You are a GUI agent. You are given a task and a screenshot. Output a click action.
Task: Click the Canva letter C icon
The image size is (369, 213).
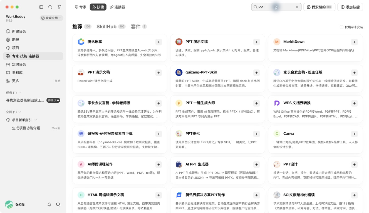point(277,134)
